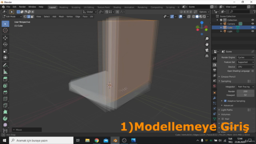The height and width of the screenshot is (144, 256).
Task: Open the Global transform orientation dropdown
Action: pos(90,12)
